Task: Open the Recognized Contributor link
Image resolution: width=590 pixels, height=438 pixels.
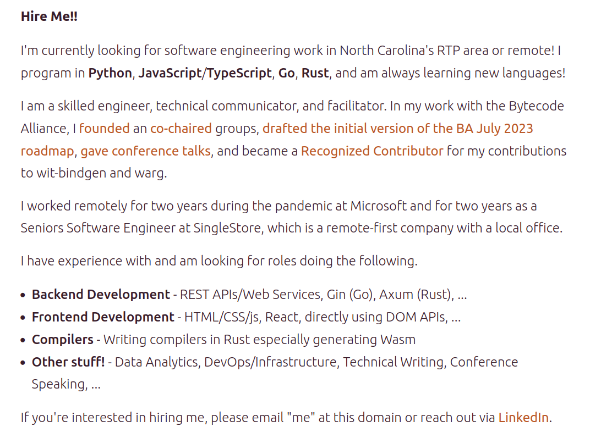Action: (372, 151)
